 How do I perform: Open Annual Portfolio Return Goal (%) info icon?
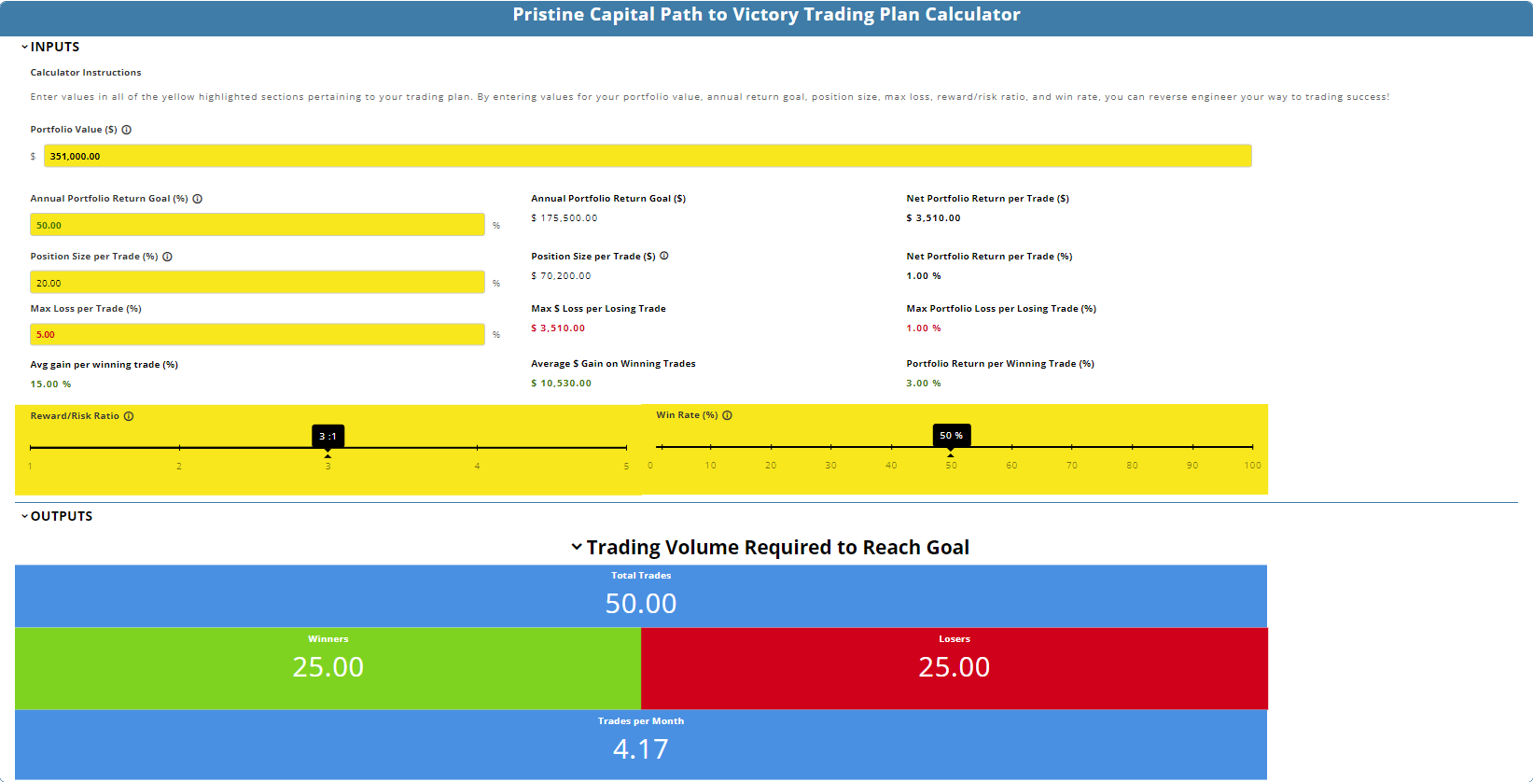(198, 199)
